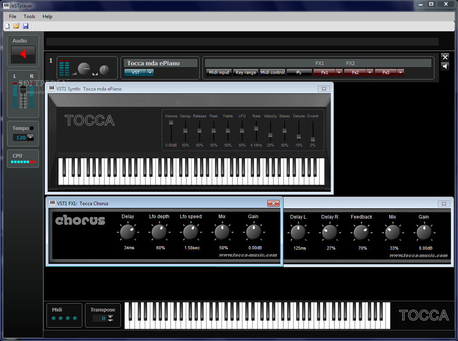458x341 pixels.
Task: Click the sharp/flat transpose button
Action: coord(299,72)
